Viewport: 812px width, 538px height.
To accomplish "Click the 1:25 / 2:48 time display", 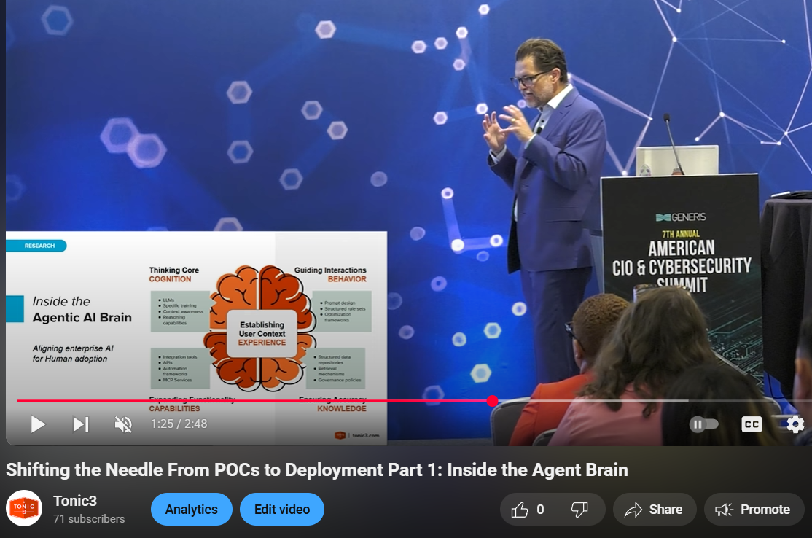I will (179, 424).
